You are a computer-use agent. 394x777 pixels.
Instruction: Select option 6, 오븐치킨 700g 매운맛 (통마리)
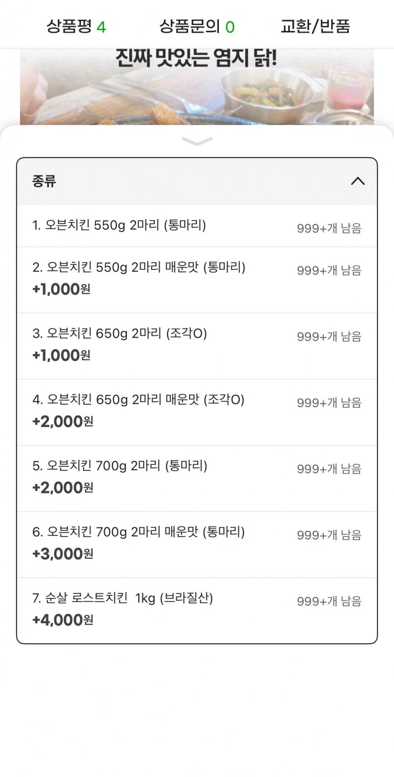[x=138, y=532]
